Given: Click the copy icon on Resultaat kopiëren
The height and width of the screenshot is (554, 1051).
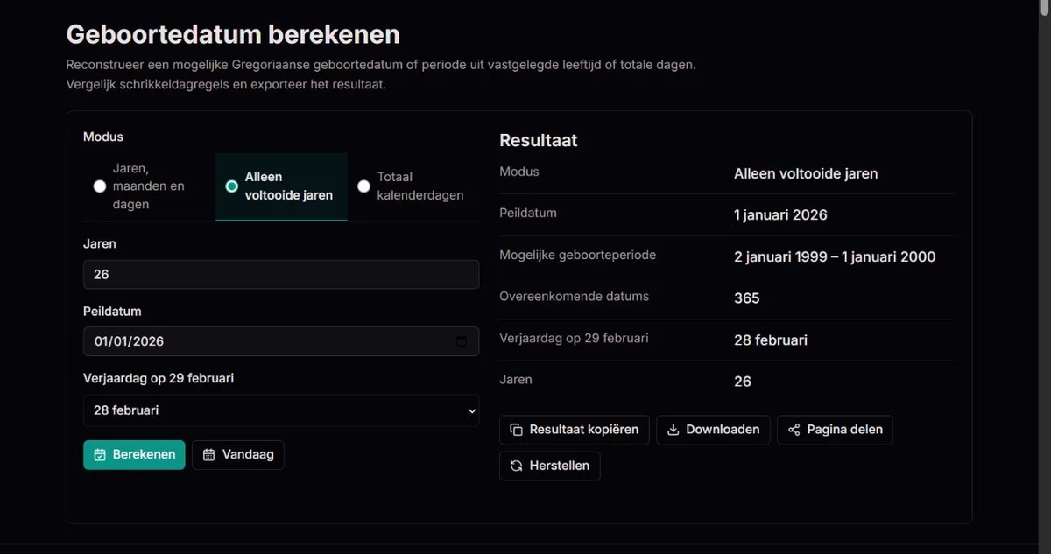Looking at the screenshot, I should point(516,430).
